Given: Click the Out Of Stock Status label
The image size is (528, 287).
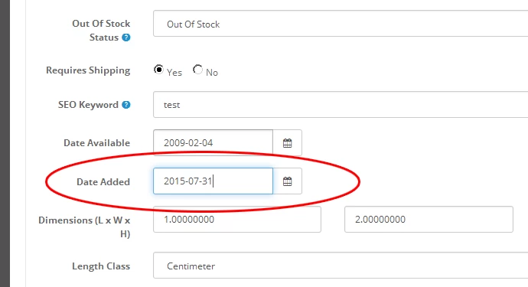Looking at the screenshot, I should point(101,31).
